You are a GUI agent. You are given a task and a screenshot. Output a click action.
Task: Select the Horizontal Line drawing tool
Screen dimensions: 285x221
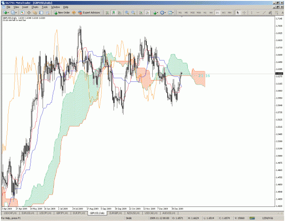click(x=258, y=13)
